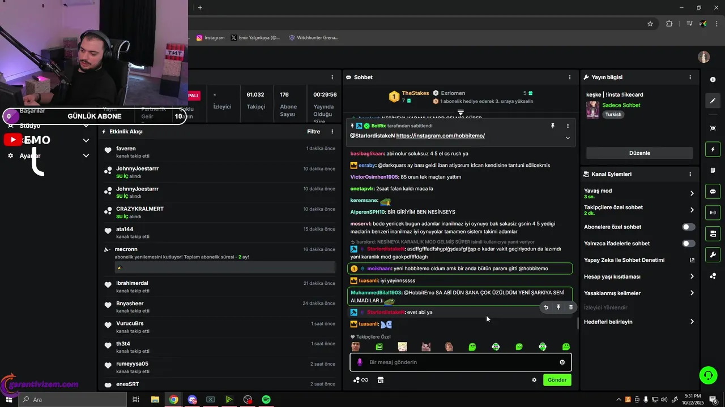The image size is (725, 407).
Task: Open Witchhunter Grena bookmark
Action: [x=314, y=38]
